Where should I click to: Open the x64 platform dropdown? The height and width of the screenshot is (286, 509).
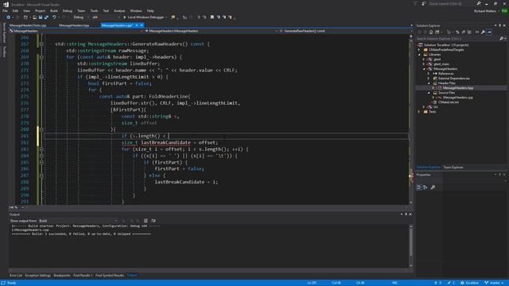point(106,17)
